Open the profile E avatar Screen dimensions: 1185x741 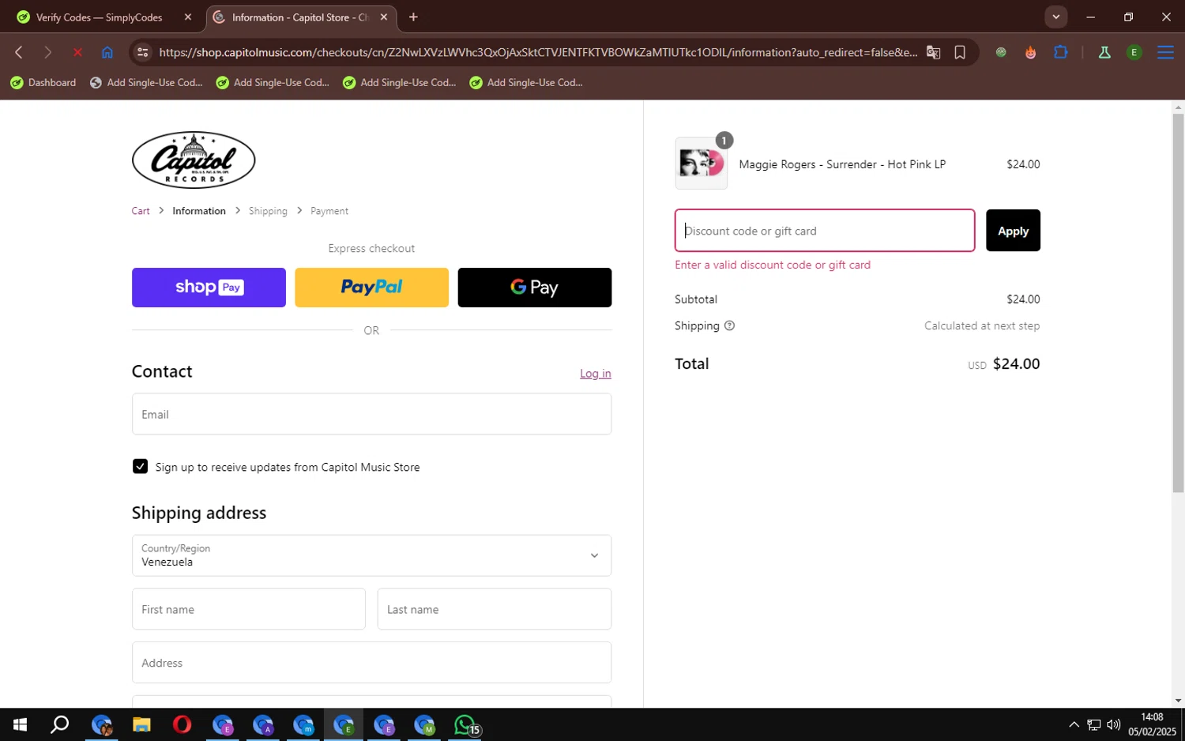point(1134,52)
